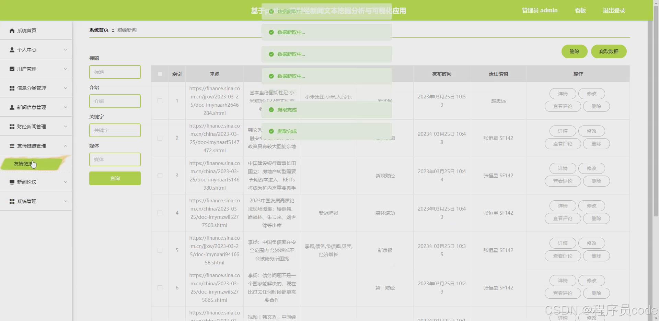
Task: Click the check icon on the 数据爬取中 toast above table header
Action: tap(271, 76)
